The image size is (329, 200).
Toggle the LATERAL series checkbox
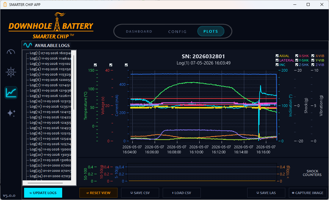277,60
